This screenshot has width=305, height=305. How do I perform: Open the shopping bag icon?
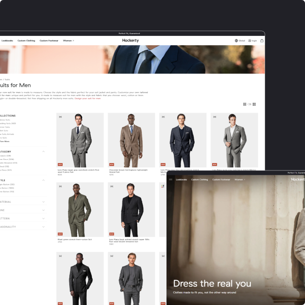click(x=262, y=41)
